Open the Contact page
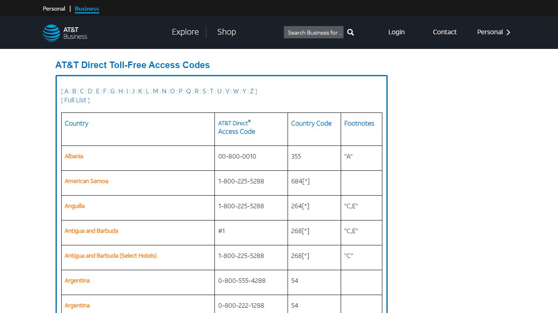This screenshot has height=313, width=558. point(445,32)
